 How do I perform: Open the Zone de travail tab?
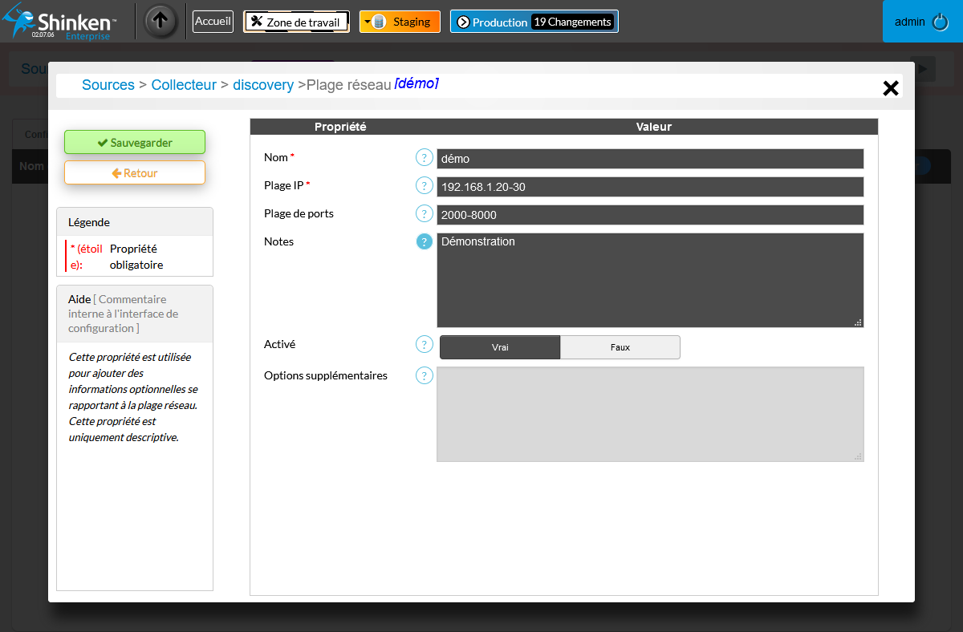[x=296, y=22]
